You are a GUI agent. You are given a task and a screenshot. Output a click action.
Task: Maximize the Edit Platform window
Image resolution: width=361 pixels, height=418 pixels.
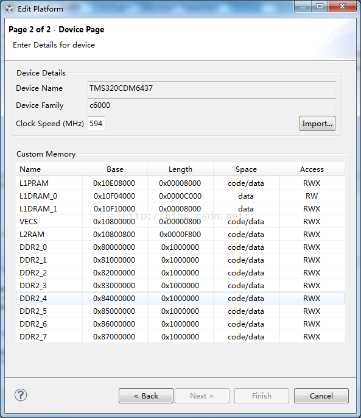pyautogui.click(x=320, y=6)
